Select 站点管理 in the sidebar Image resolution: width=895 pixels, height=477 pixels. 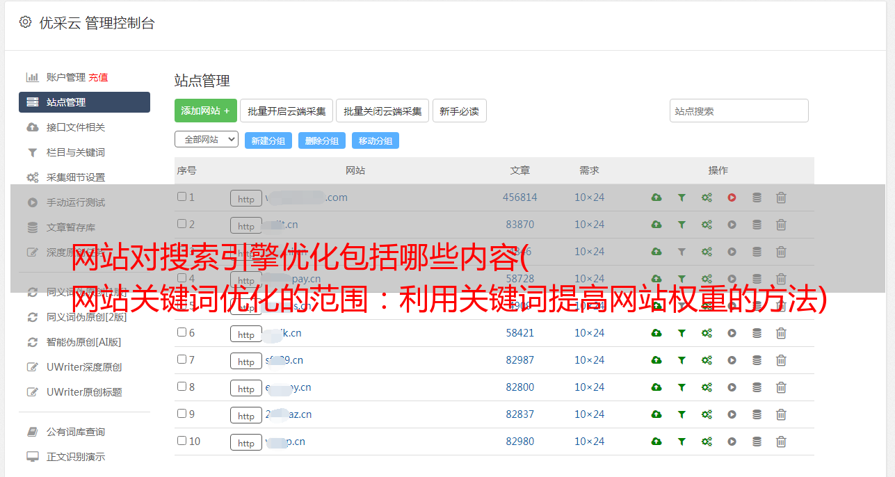tap(84, 102)
